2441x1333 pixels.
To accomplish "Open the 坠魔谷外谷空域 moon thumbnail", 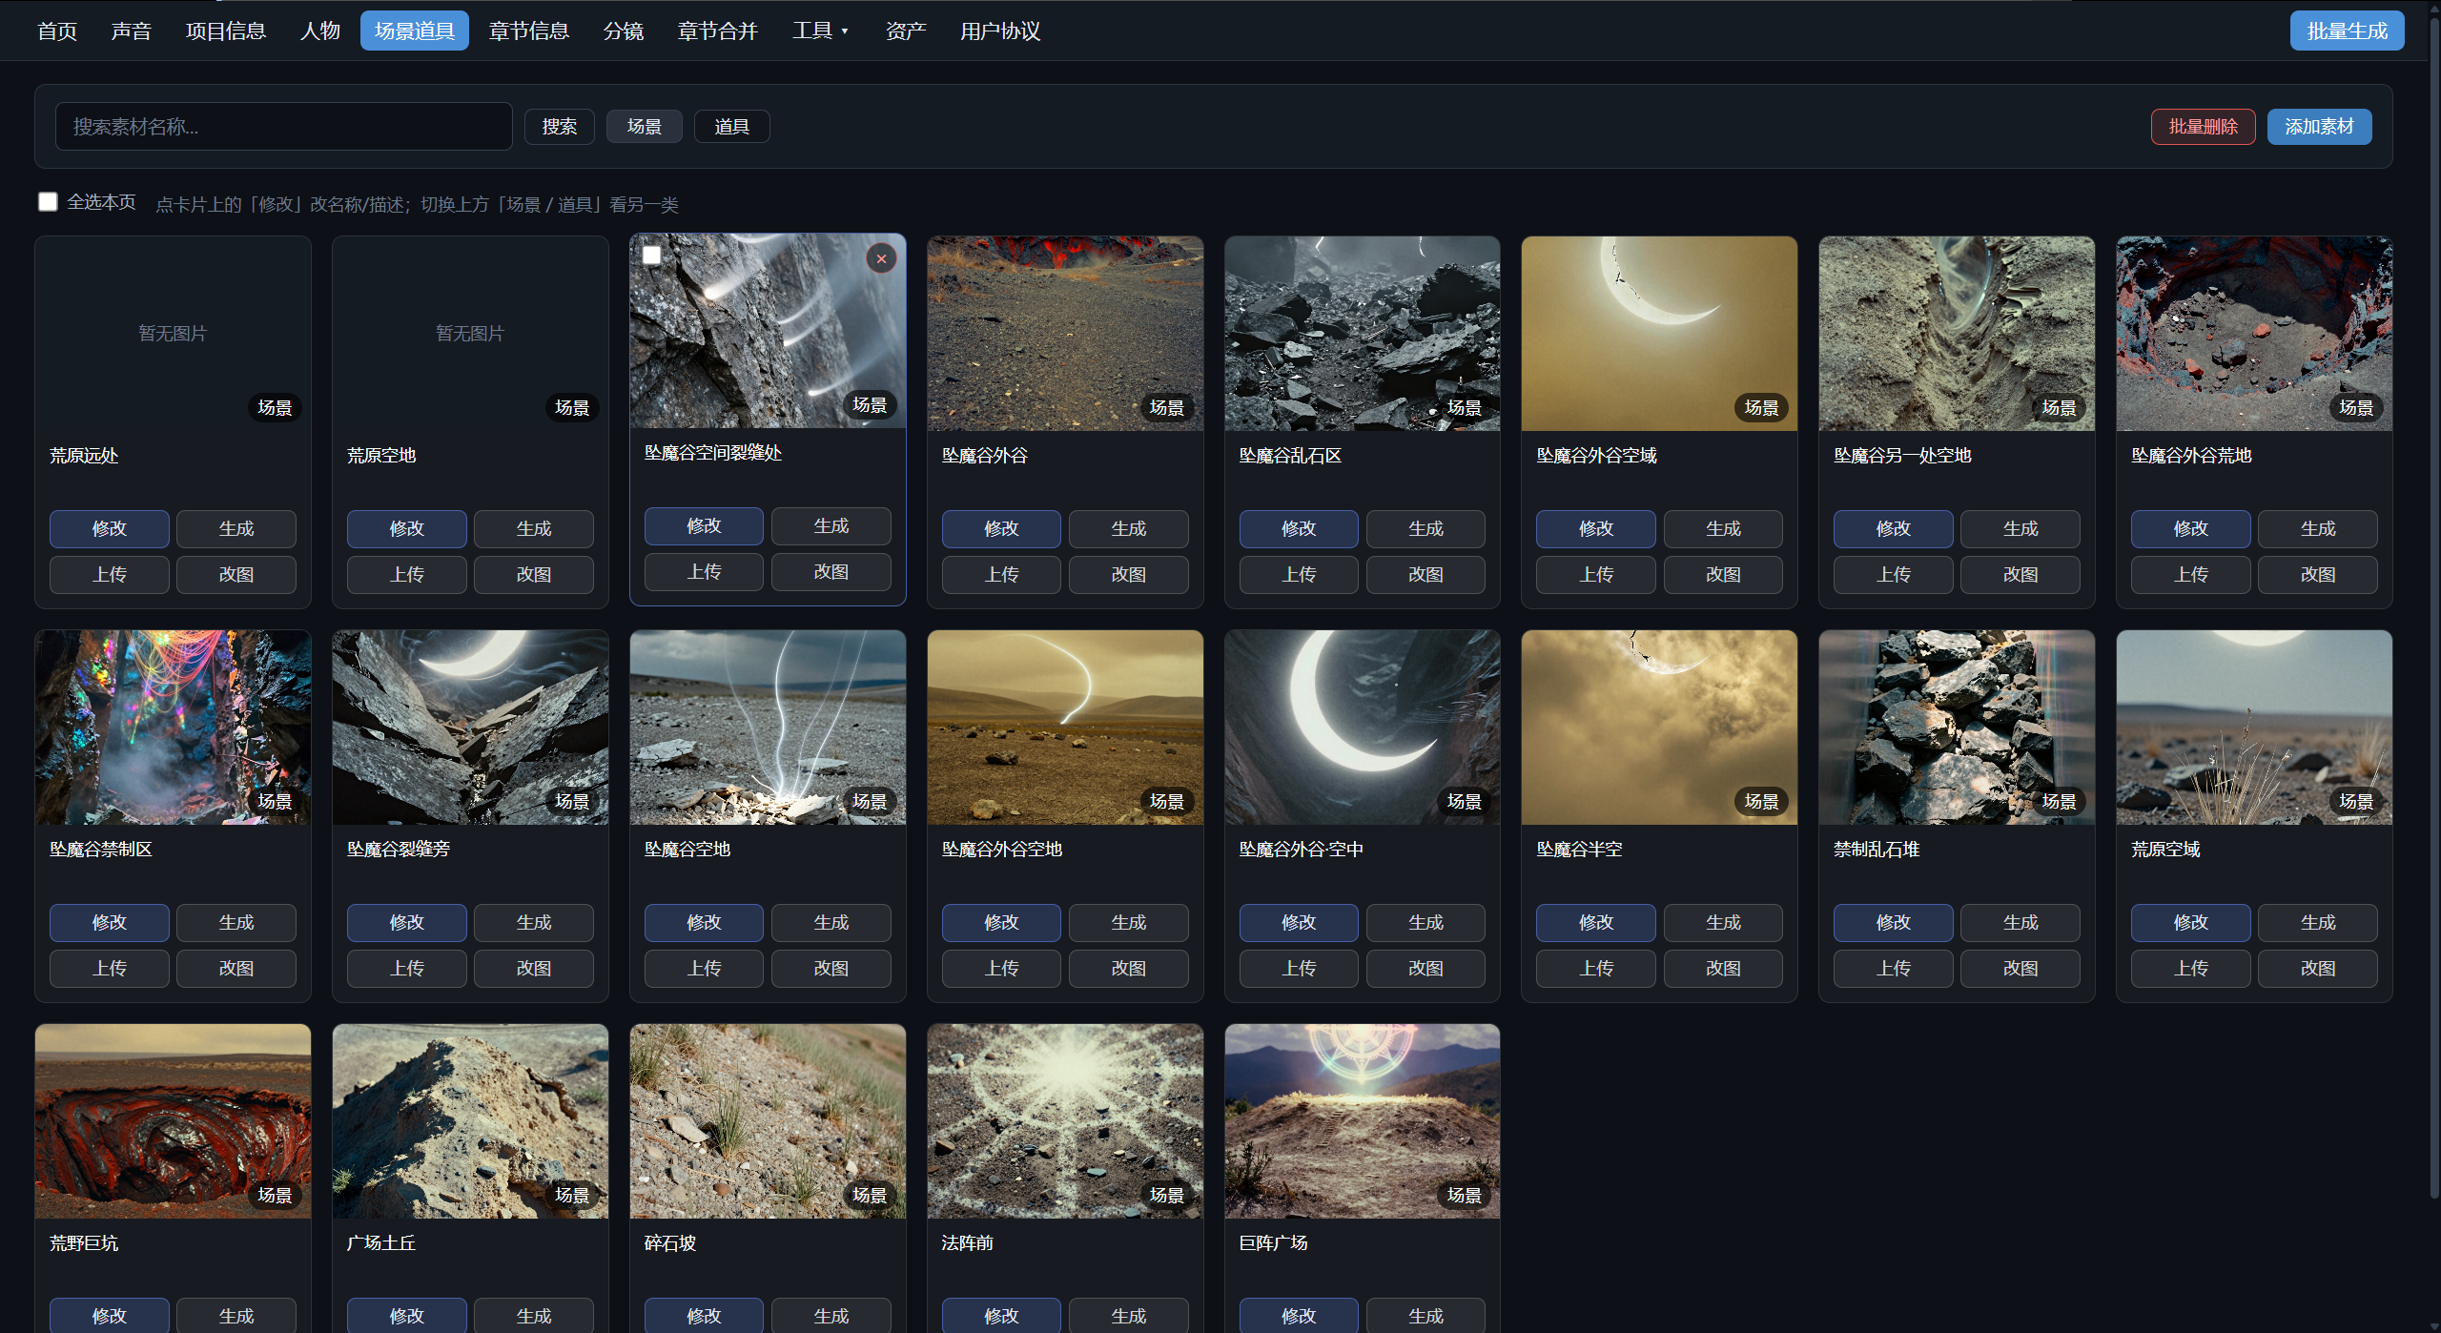I will 1659,334.
